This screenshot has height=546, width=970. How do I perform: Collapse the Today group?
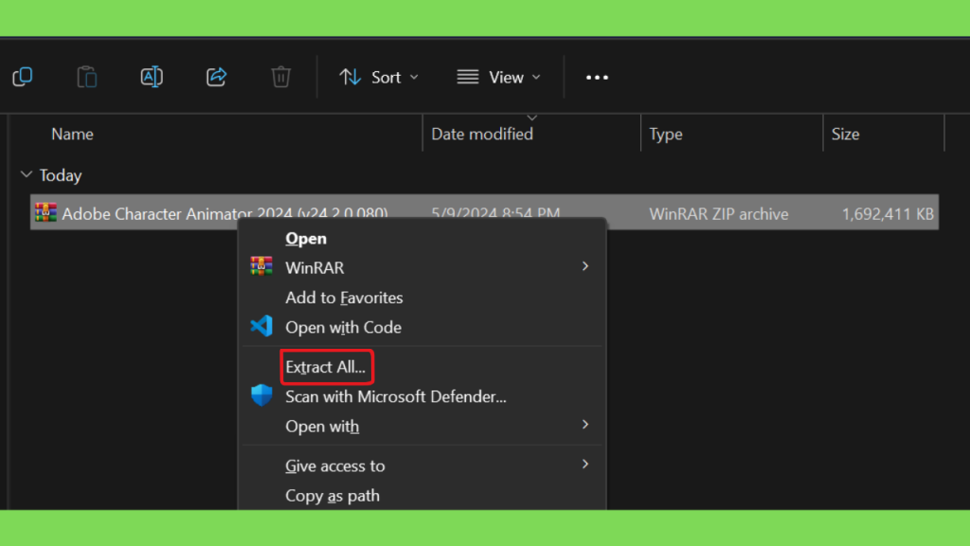[x=26, y=174]
